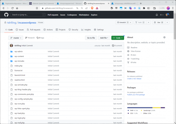Open the user avatar menu
Viewport: 176px width, 124px height.
(167, 15)
